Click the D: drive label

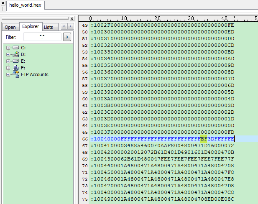tap(23, 54)
